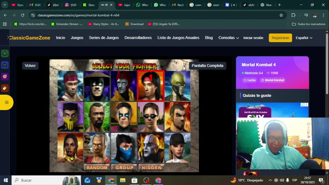Screen dimensions: 329x185
Task: Switch to the elchi TikTok tab
Action: (249, 5)
